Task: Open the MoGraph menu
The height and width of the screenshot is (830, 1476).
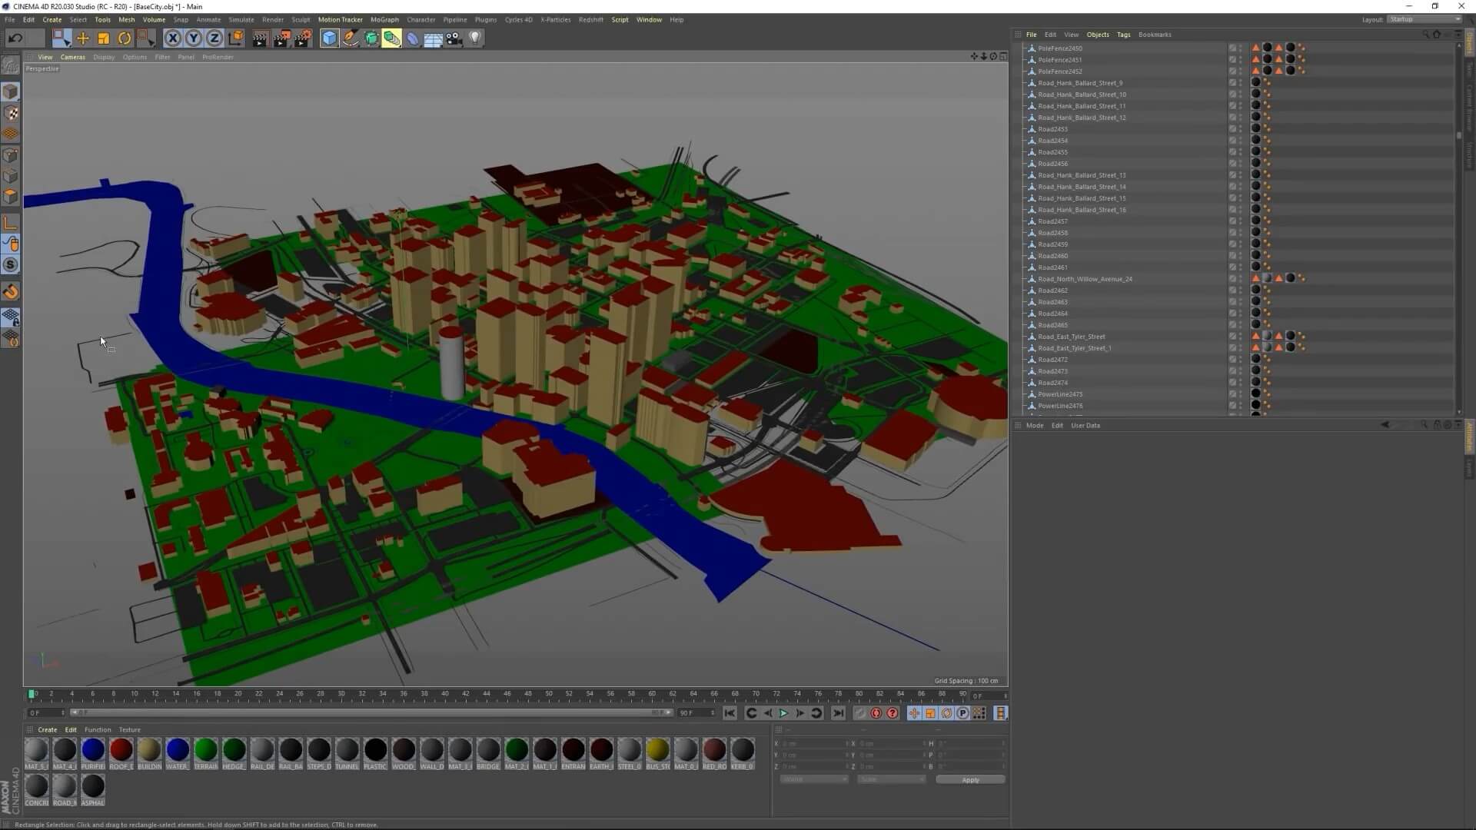Action: pos(384,20)
